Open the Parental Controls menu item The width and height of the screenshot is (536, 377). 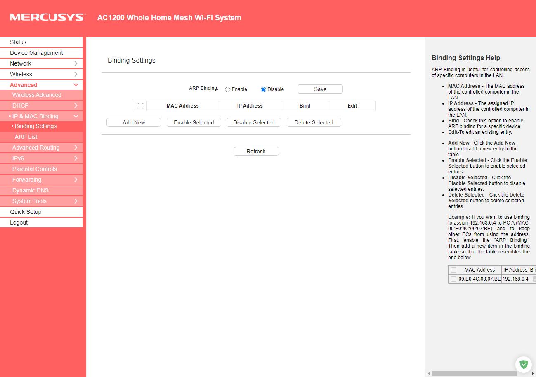click(x=35, y=169)
